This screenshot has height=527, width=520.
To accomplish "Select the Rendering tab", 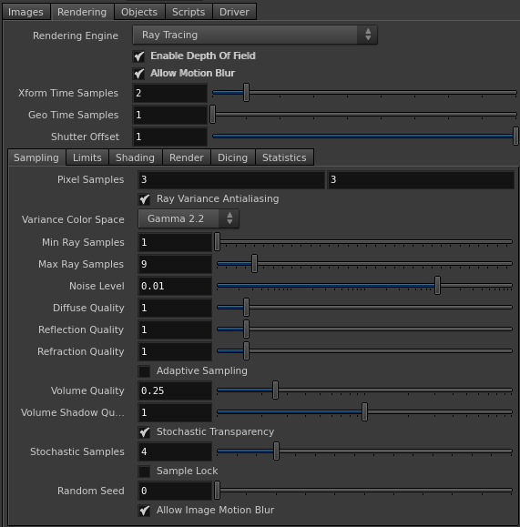I will click(82, 12).
